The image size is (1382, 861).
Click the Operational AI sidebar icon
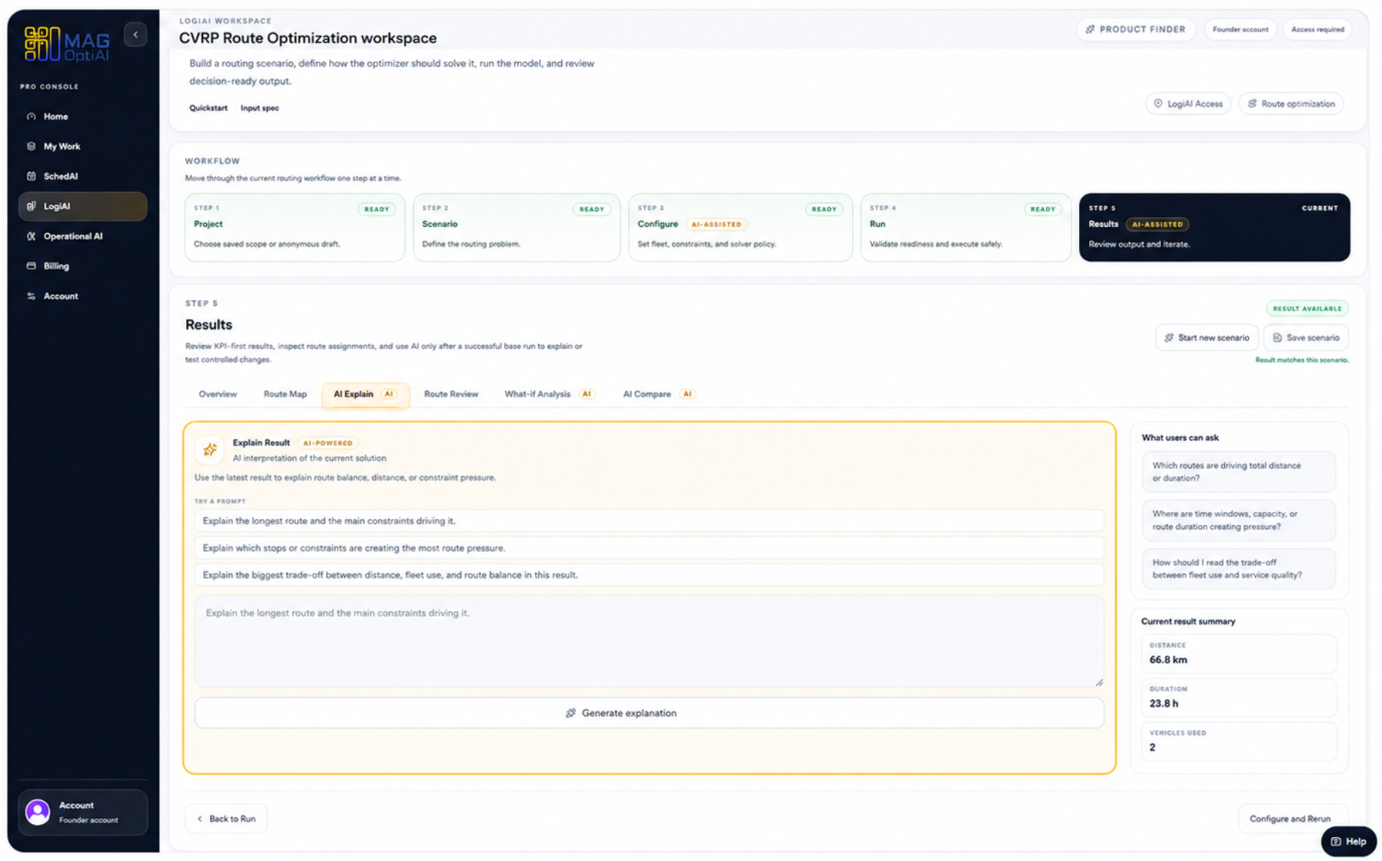32,236
